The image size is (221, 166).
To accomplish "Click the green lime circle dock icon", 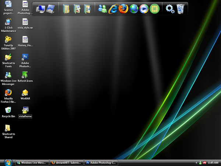I will [x=154, y=9].
